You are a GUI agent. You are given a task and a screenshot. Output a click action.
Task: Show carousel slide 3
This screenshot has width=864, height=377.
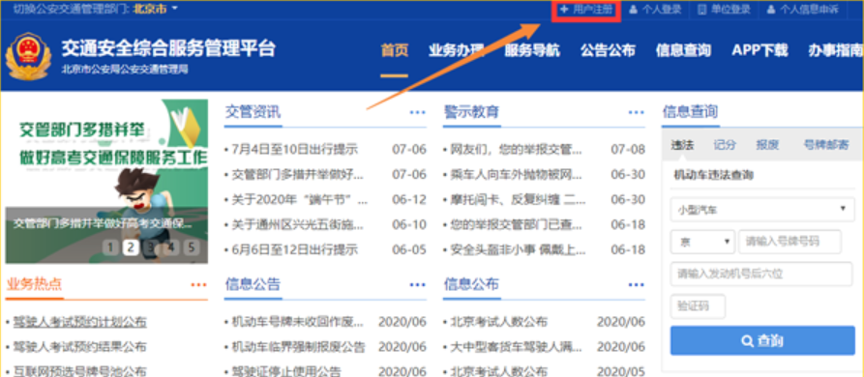click(x=150, y=247)
